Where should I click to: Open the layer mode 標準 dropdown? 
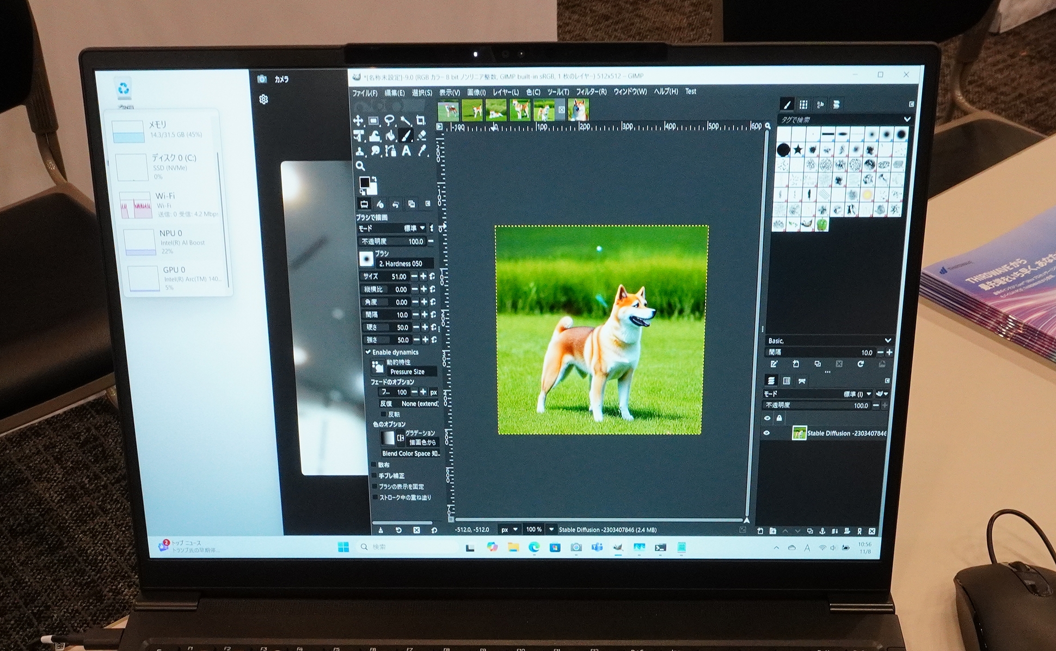[x=854, y=394]
